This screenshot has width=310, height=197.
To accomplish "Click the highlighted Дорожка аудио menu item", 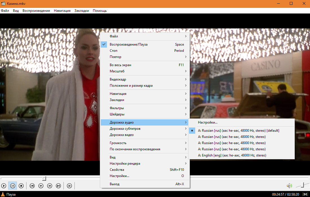I will coord(145,122).
